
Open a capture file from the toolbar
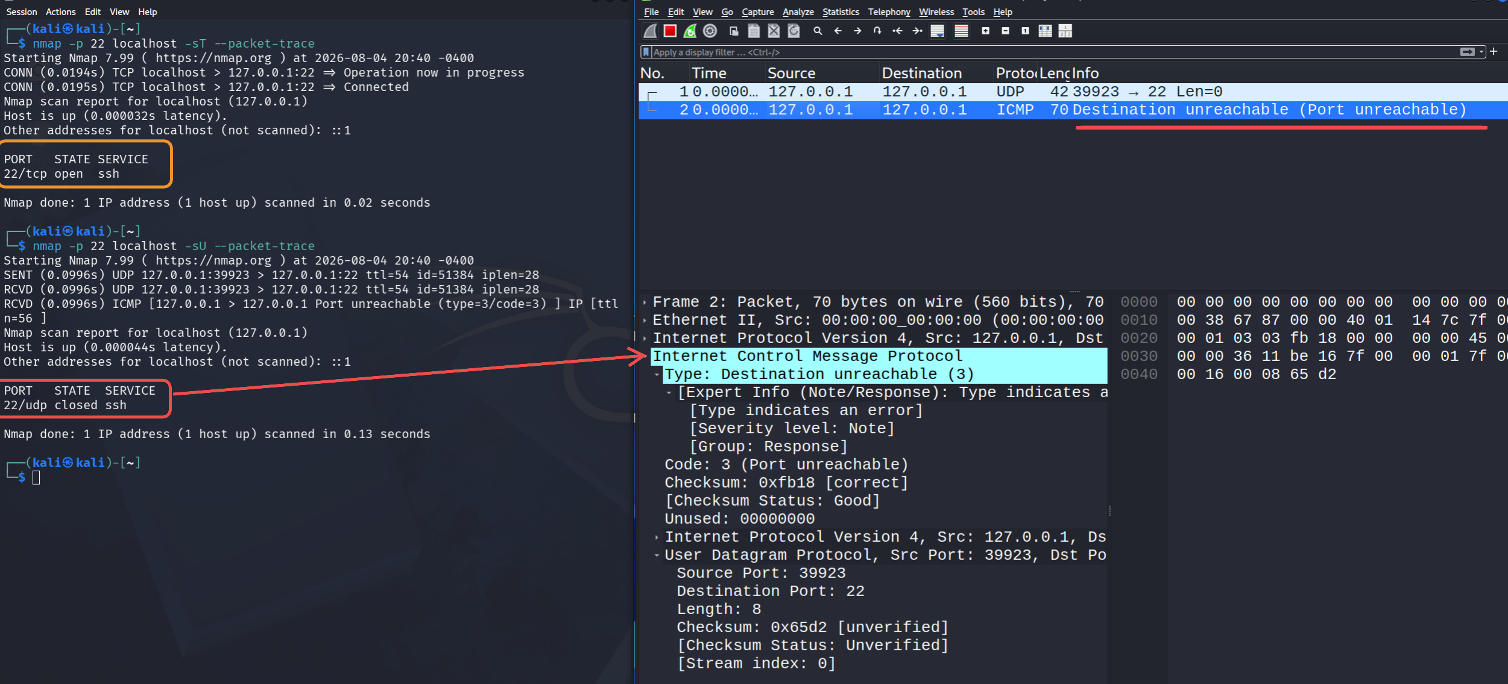[734, 31]
